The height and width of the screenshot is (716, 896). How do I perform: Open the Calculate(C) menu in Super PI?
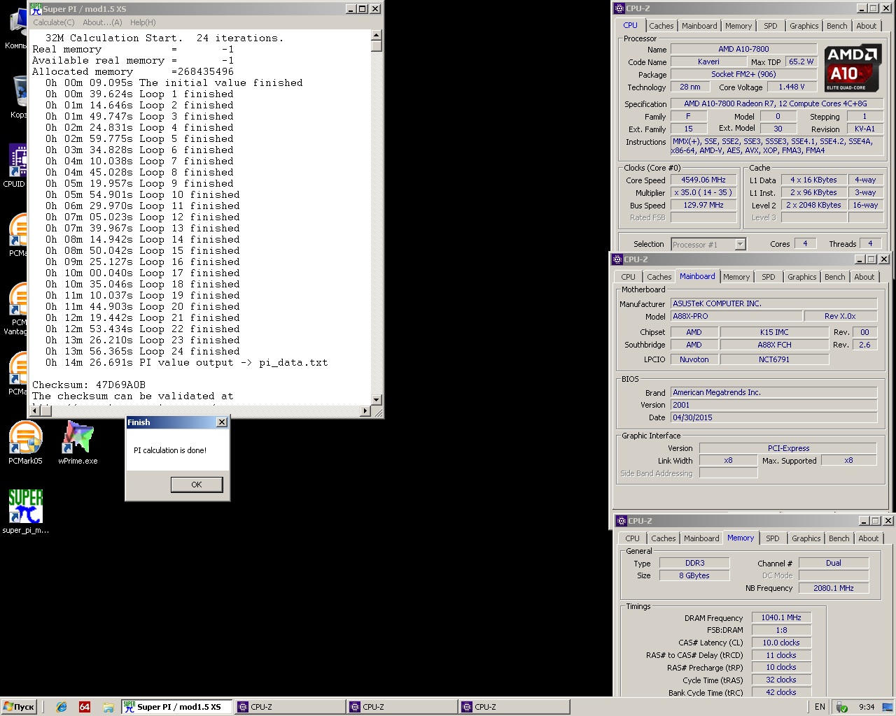coord(54,22)
